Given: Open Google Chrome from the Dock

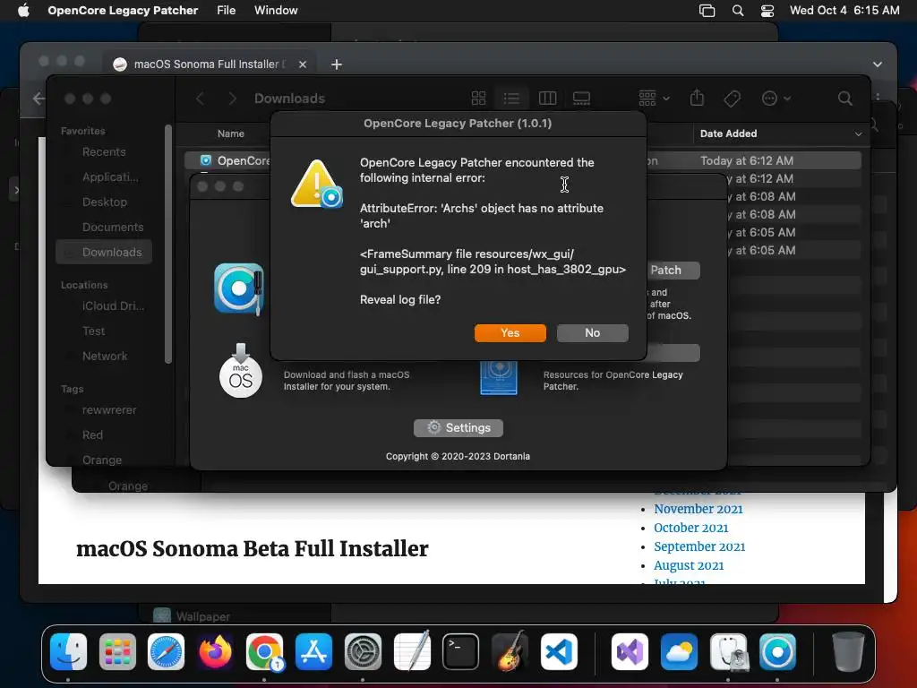Looking at the screenshot, I should (x=264, y=651).
